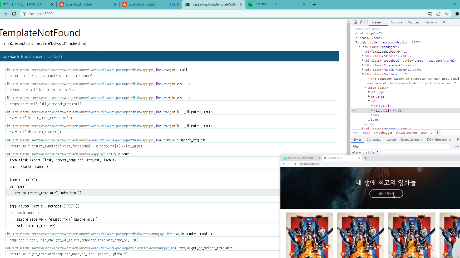Click picture-in-picture indicator on SpartaCodingClub tab

pyautogui.click(x=172, y=4)
